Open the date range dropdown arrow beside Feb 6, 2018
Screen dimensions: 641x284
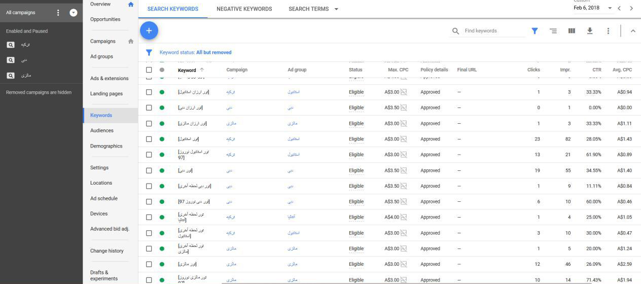(x=610, y=9)
